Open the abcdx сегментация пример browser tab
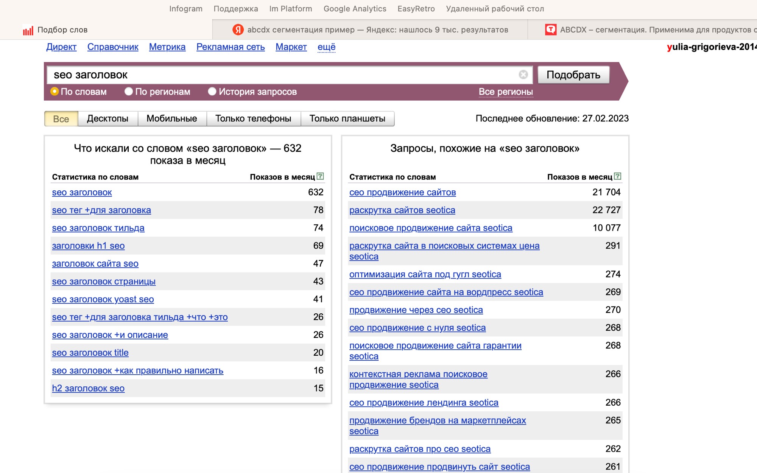 pyautogui.click(x=370, y=30)
